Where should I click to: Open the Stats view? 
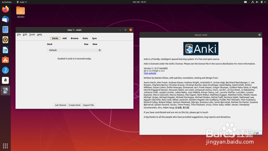point(85,38)
